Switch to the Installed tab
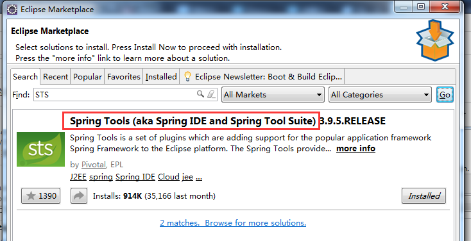The image size is (471, 241). click(161, 77)
